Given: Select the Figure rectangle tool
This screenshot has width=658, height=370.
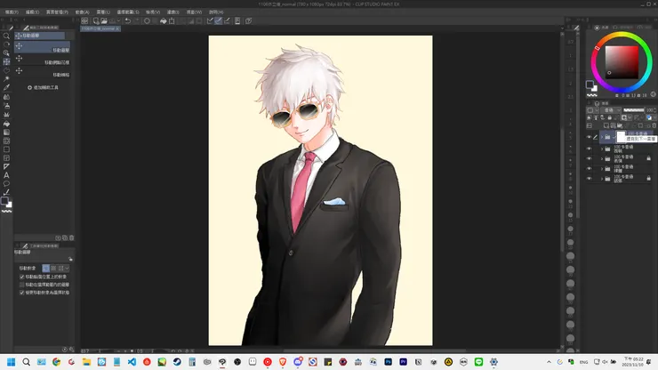Looking at the screenshot, I should pyautogui.click(x=6, y=149).
